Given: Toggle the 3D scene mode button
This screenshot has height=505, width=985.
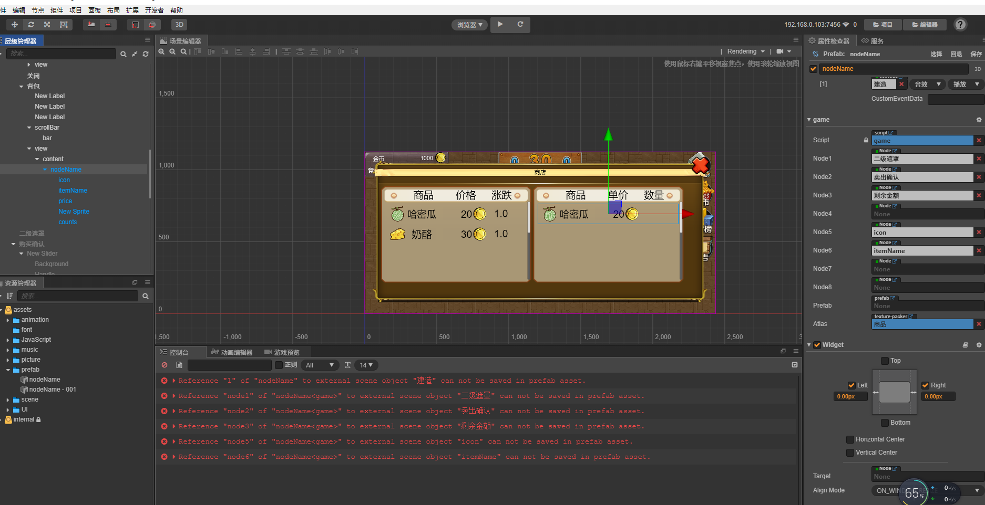Looking at the screenshot, I should [179, 25].
